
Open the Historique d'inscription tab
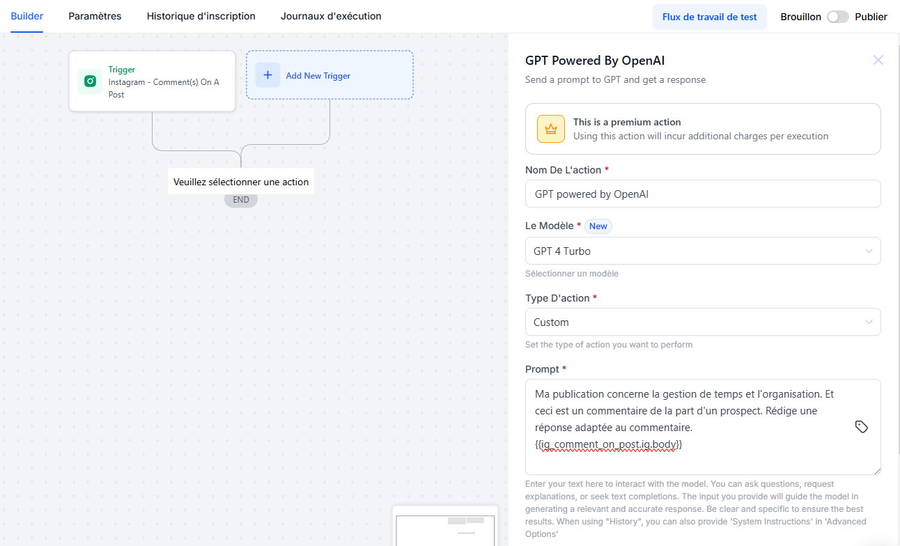coord(201,16)
